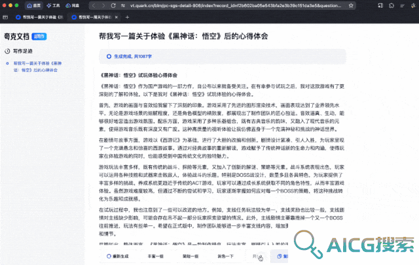Bookmark this page with the star icon
The height and width of the screenshot is (265, 419).
(x=351, y=5)
